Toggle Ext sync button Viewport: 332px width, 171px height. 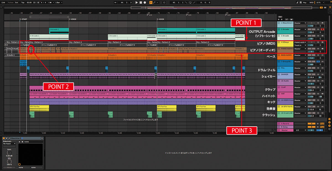point(17,2)
